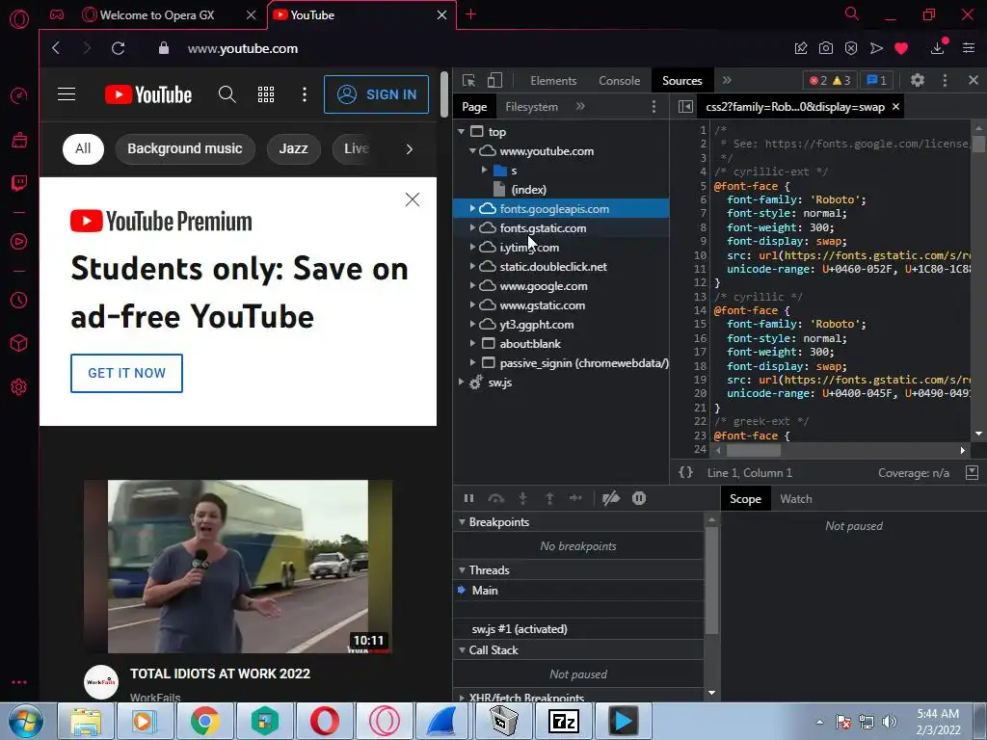Open Easy Setup sliders icon
The image size is (987, 740).
[968, 48]
